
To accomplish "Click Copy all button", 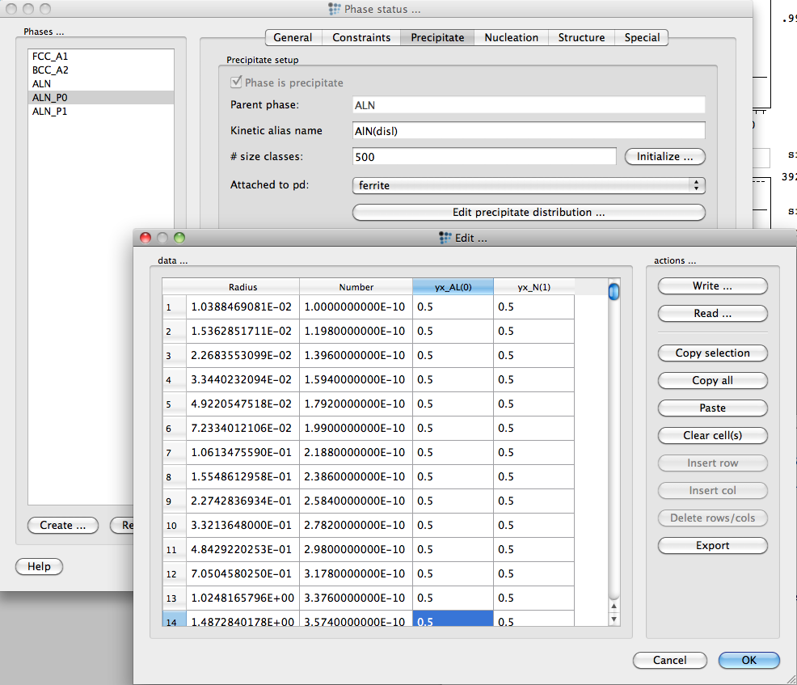I will coord(712,380).
